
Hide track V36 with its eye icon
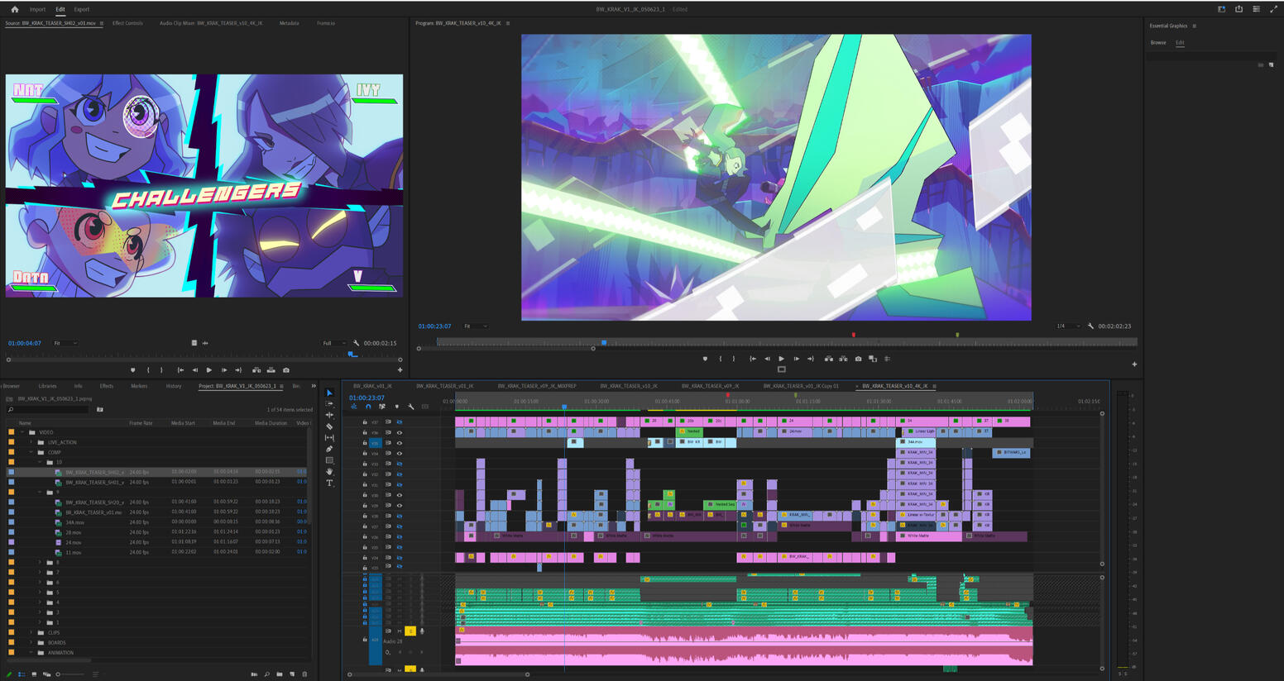(400, 432)
